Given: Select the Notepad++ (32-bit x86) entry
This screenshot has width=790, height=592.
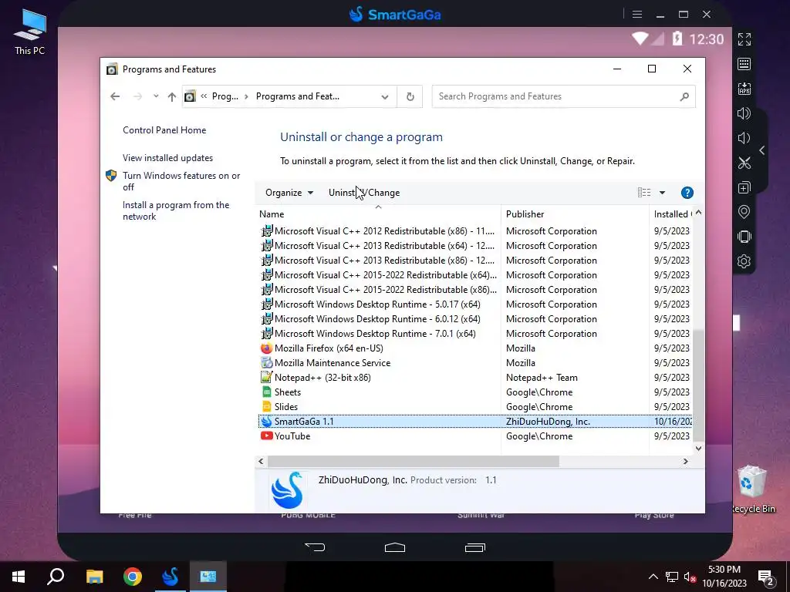Looking at the screenshot, I should click(474, 378).
